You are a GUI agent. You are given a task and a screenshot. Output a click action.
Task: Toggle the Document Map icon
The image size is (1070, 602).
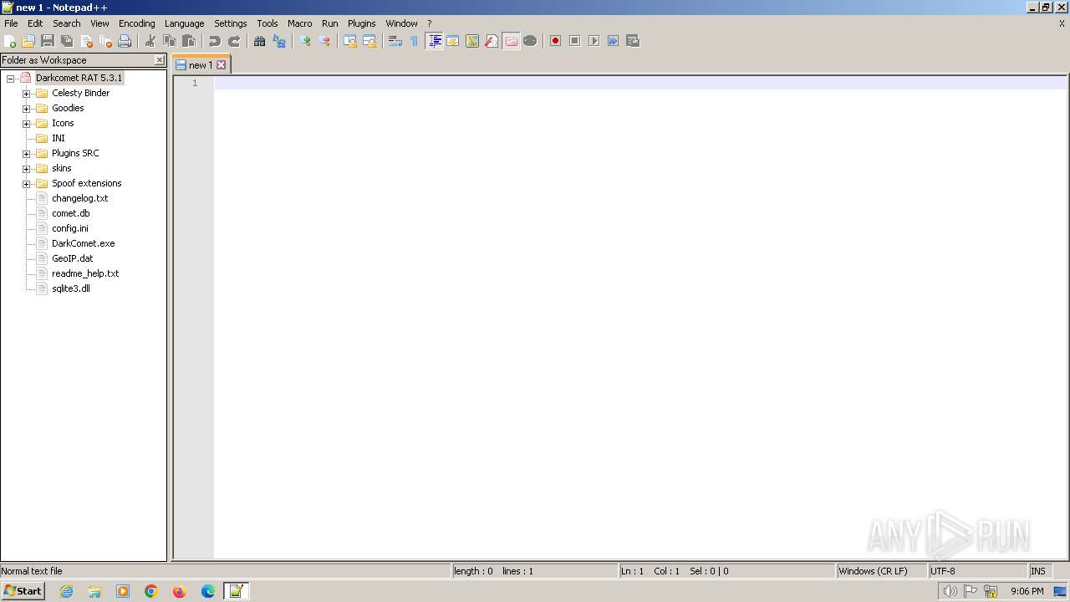(472, 41)
